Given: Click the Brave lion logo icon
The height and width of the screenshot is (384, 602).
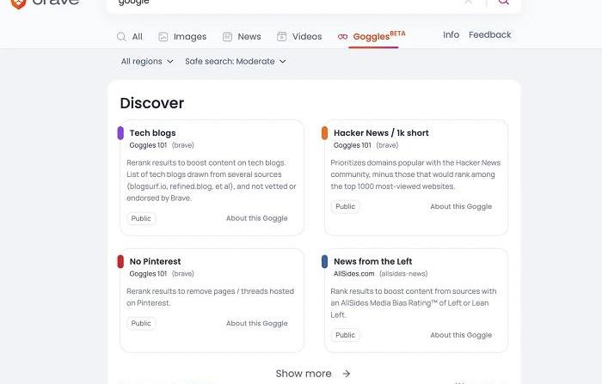Looking at the screenshot, I should tap(17, 3).
